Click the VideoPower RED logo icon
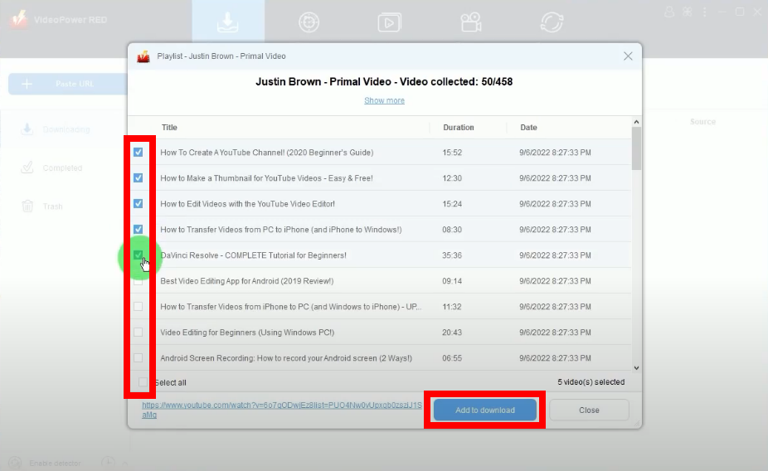Viewport: 768px width, 471px height. 19,20
